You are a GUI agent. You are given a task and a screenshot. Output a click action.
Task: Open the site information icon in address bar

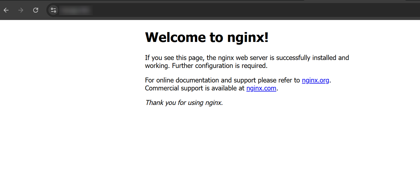pyautogui.click(x=53, y=10)
